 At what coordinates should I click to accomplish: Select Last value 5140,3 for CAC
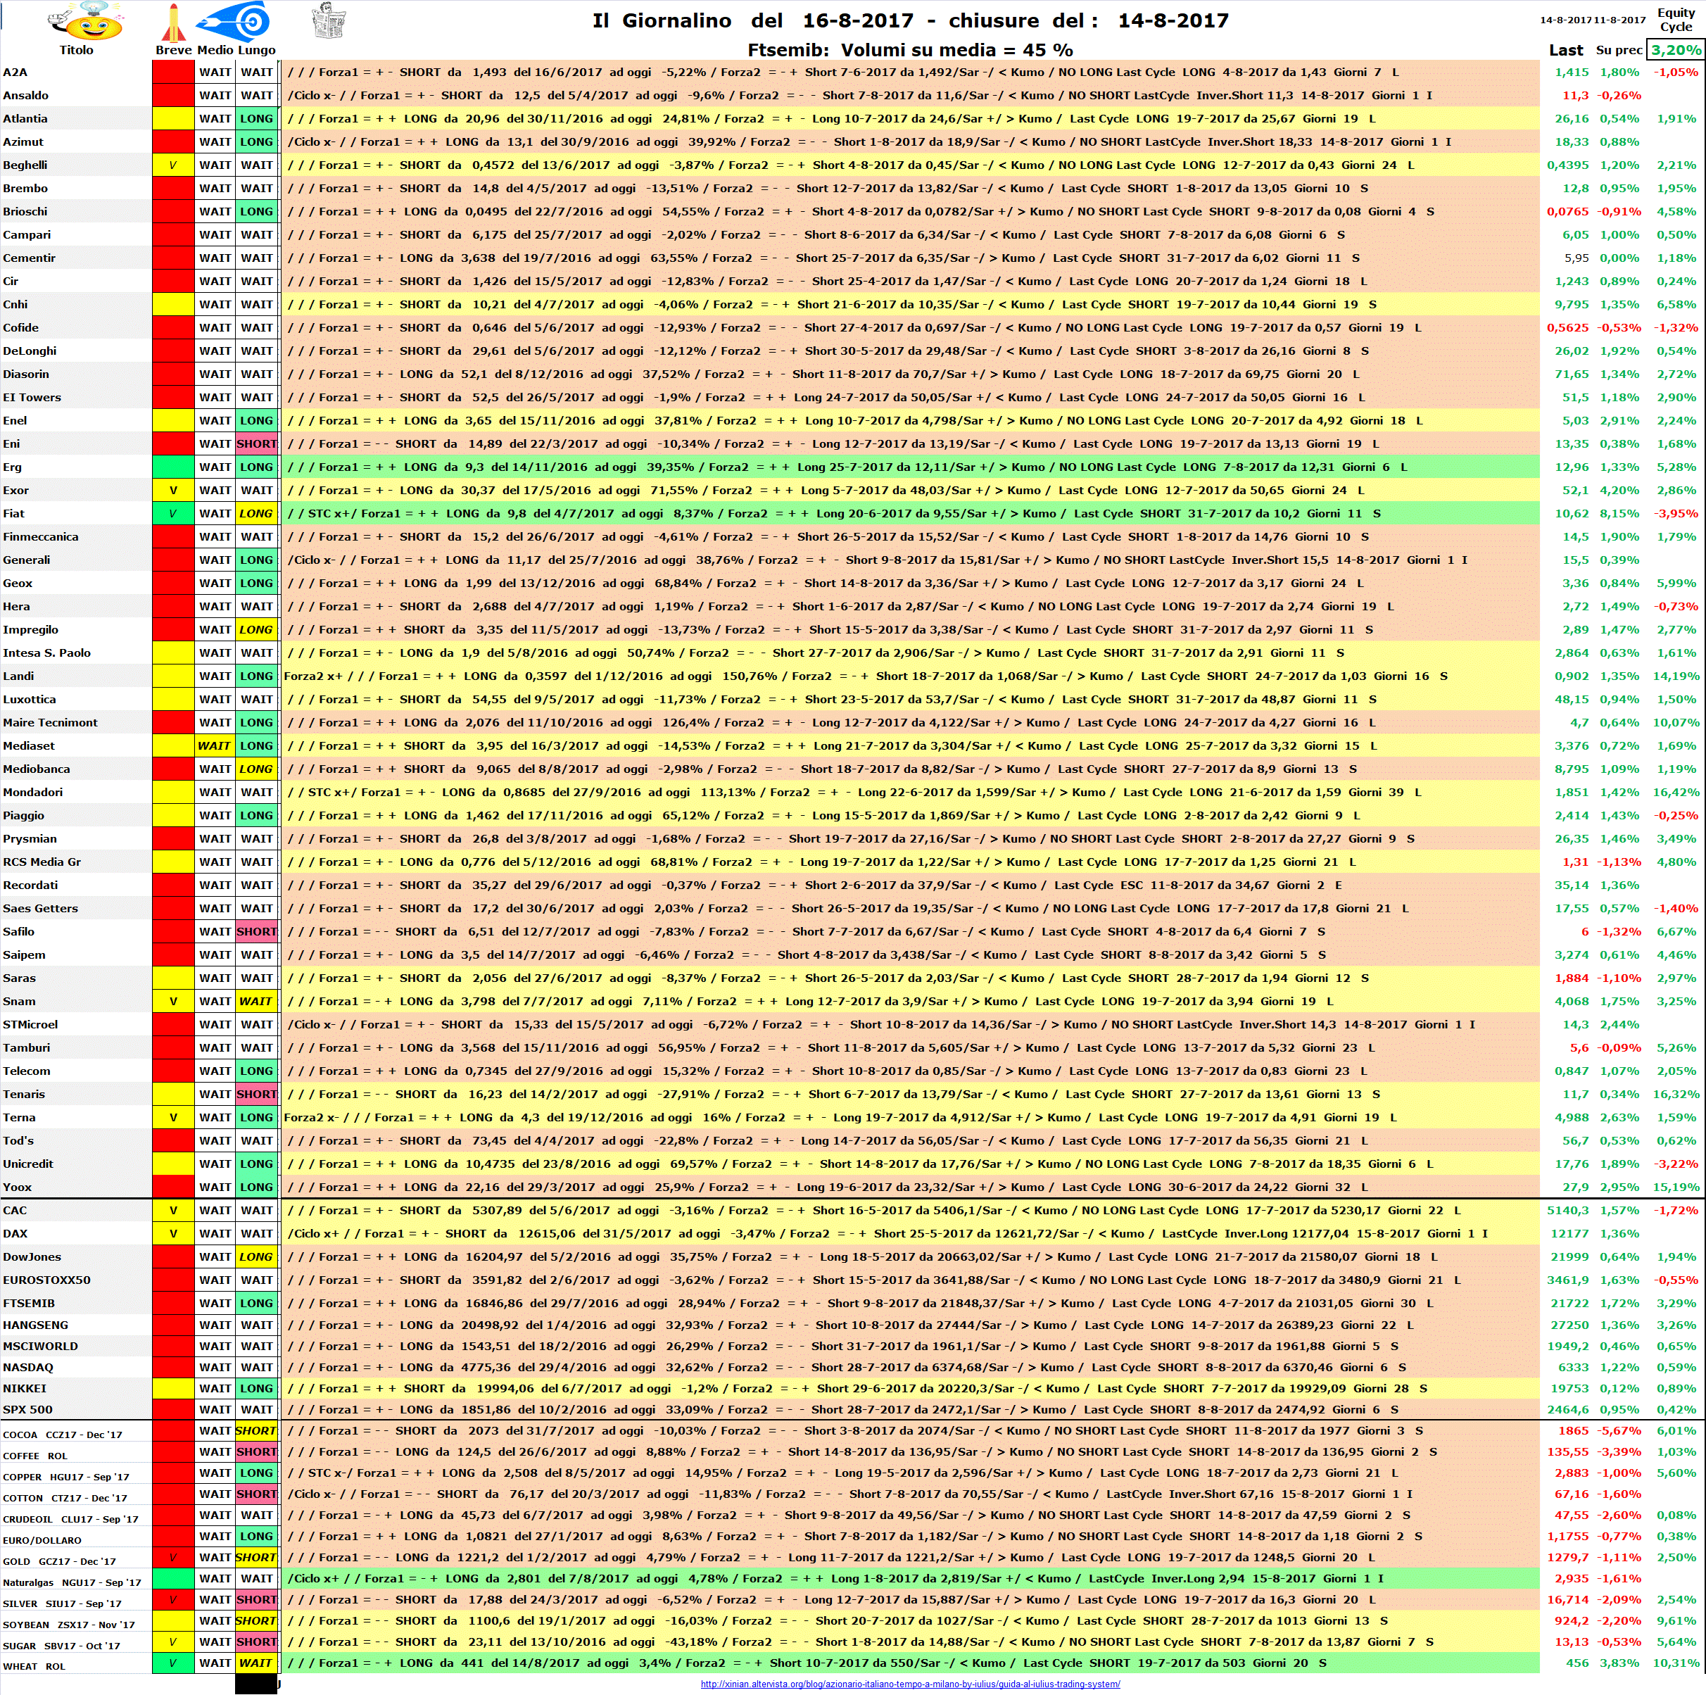1568,1211
